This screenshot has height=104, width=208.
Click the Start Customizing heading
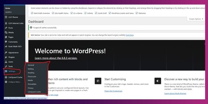[115, 79]
